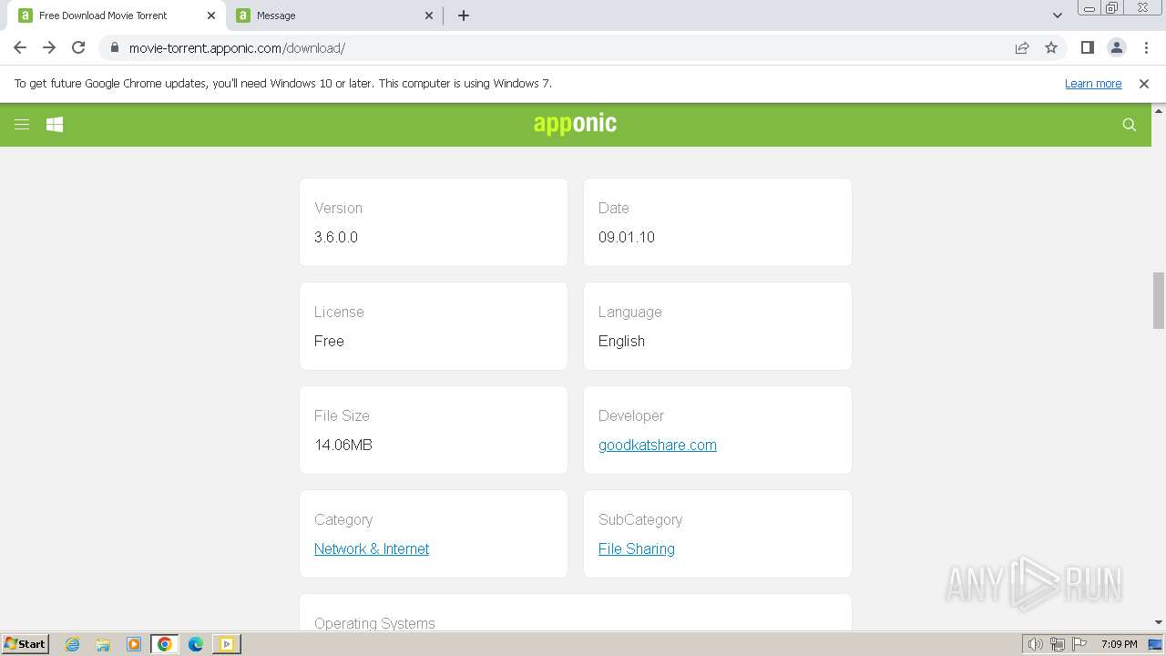Go forward to next page
This screenshot has width=1166, height=656.
(49, 47)
